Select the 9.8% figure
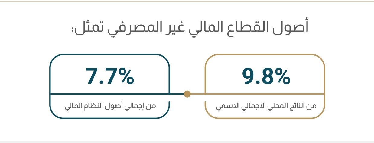The width and height of the screenshot is (374, 143). tap(266, 76)
